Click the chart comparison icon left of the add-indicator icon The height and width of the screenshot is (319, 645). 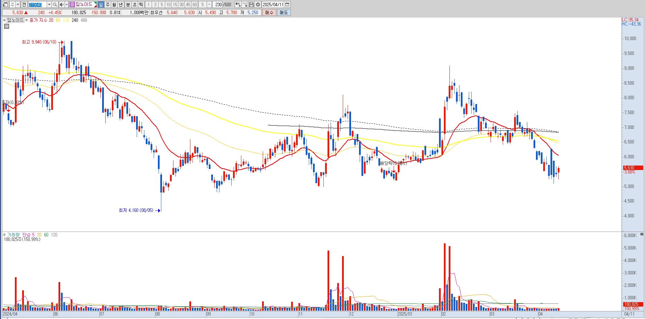point(238,4)
